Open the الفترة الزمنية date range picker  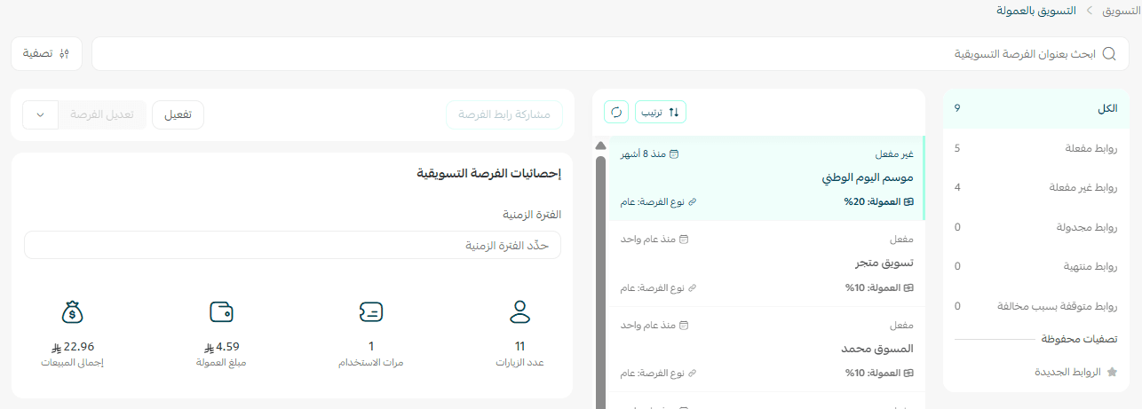coord(292,245)
